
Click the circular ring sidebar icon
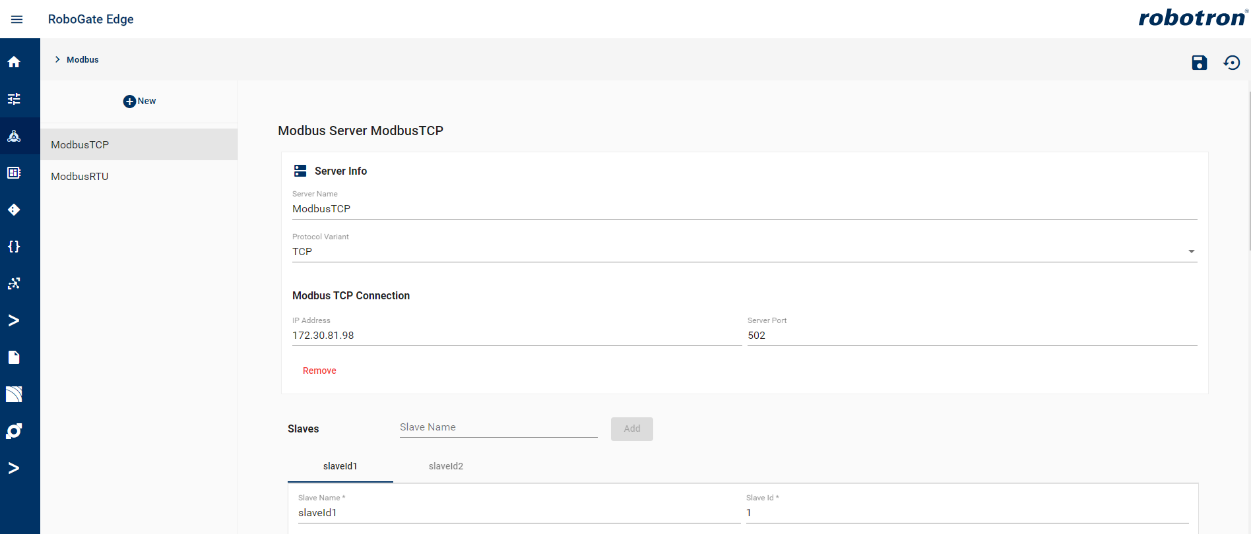click(x=14, y=431)
